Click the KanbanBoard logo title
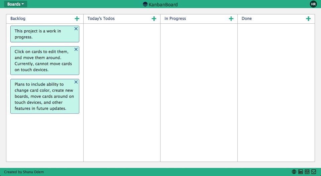 [160, 4]
